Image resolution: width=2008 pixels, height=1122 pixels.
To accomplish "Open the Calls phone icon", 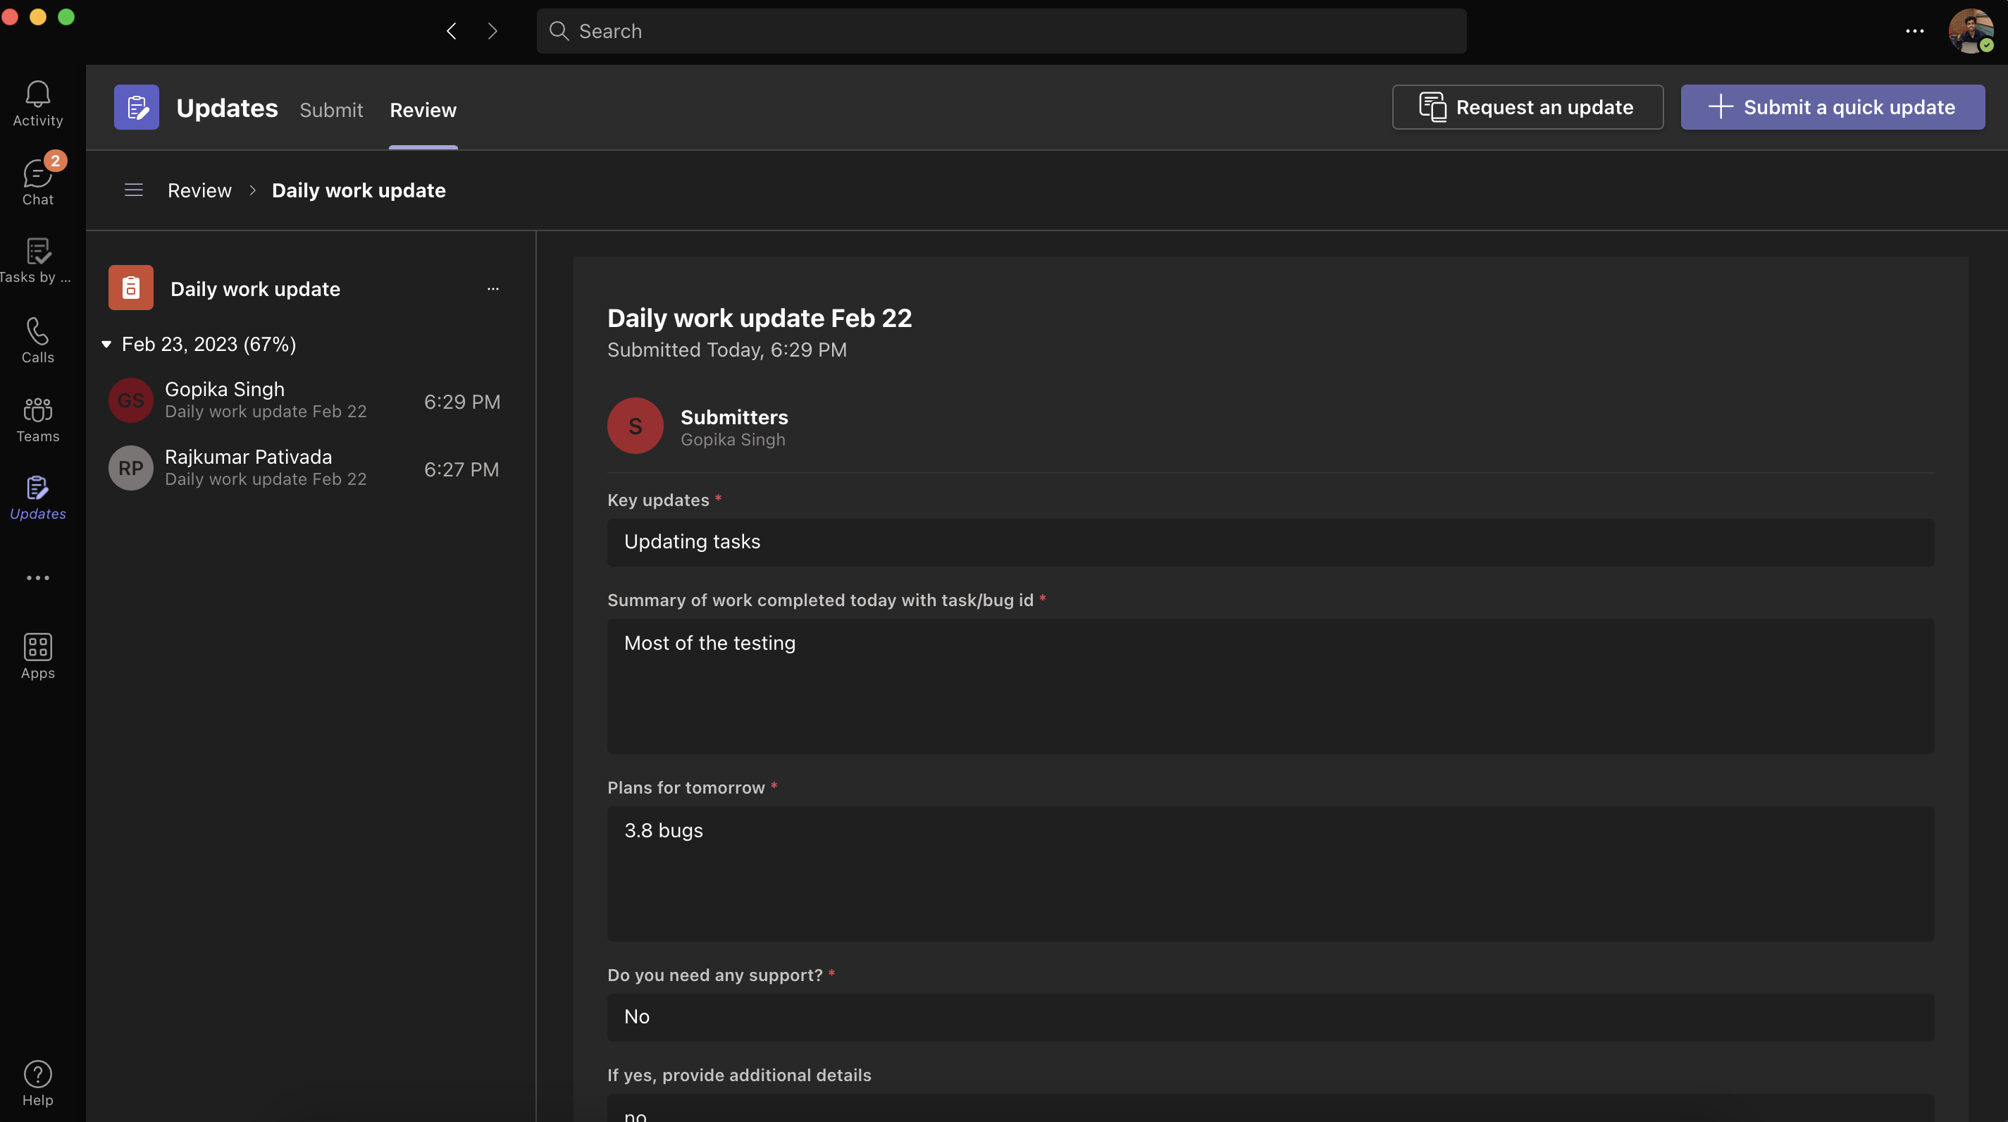I will point(37,340).
